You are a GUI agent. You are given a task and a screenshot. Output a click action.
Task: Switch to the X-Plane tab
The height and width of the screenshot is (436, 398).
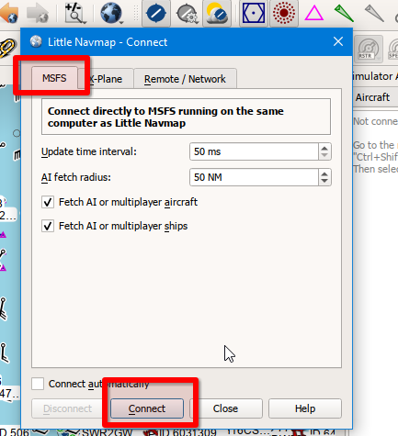[x=106, y=79]
